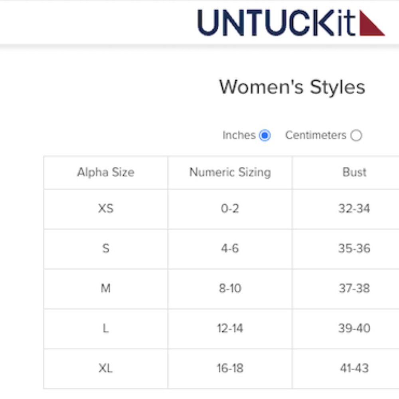Click the Alpha Size column header
The height and width of the screenshot is (399, 399).
coord(106,172)
